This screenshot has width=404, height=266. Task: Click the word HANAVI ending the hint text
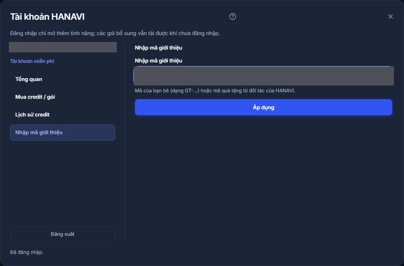tap(285, 91)
